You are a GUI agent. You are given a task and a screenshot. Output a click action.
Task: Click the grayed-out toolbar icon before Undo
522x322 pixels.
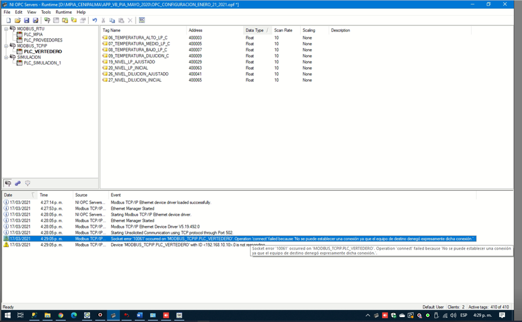(83, 20)
